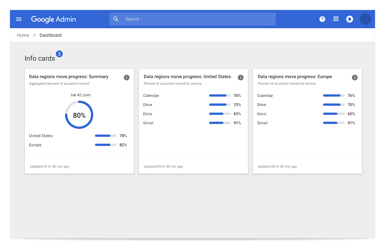Open the navigation menu
Viewport: 385px width, 248px height.
(x=19, y=19)
